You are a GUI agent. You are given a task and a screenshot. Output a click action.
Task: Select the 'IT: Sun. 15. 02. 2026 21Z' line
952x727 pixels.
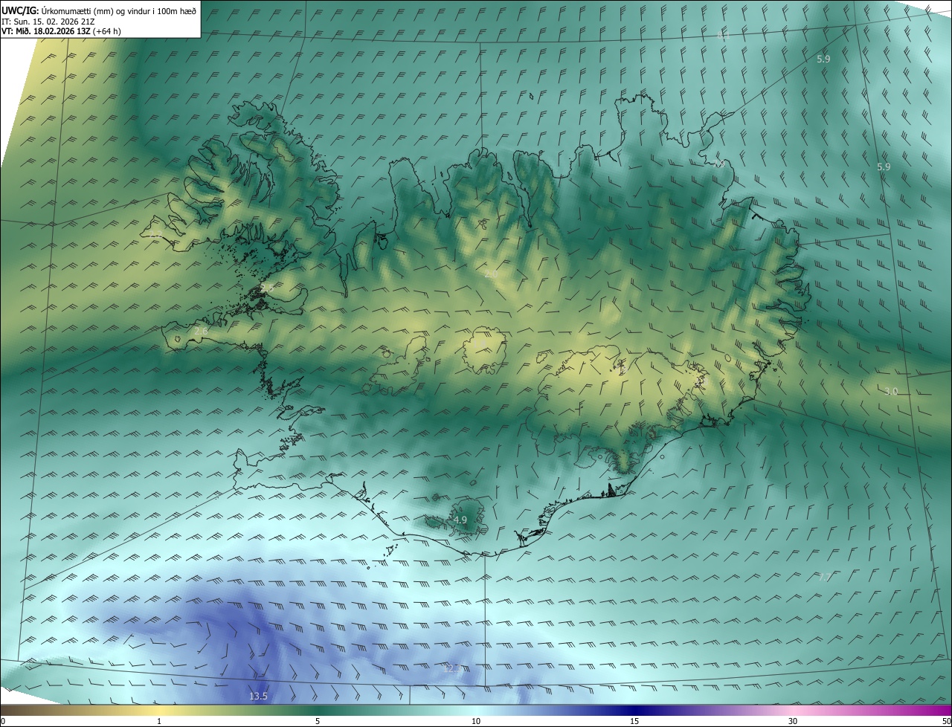[x=48, y=21]
